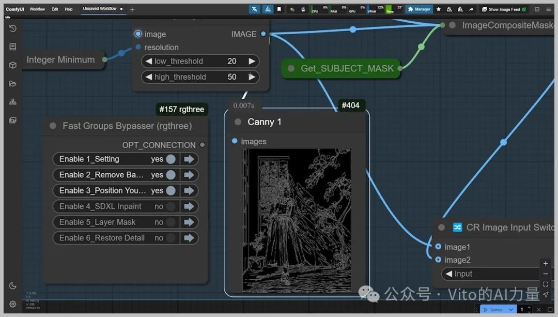Click Show Image Feed button

click(504, 9)
